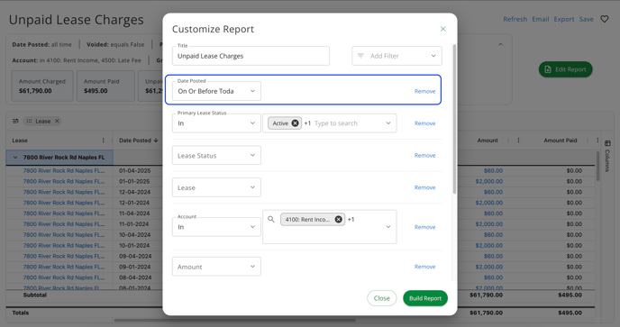Collapse the report filters summary panel
Screen dimensions: 620x327
point(500,44)
